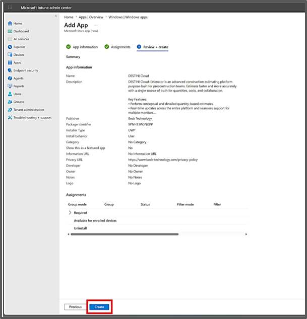Collapse the left navigation pane
The height and width of the screenshot is (319, 307).
pos(56,16)
